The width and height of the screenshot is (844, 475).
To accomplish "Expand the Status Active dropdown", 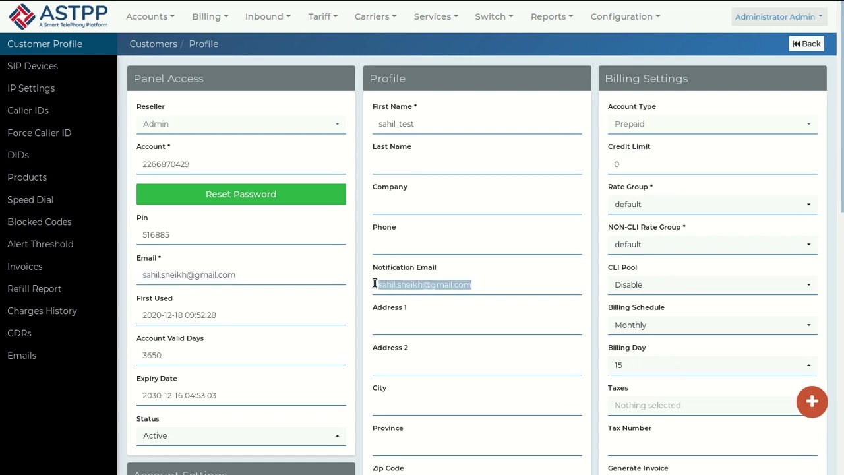I will click(241, 436).
